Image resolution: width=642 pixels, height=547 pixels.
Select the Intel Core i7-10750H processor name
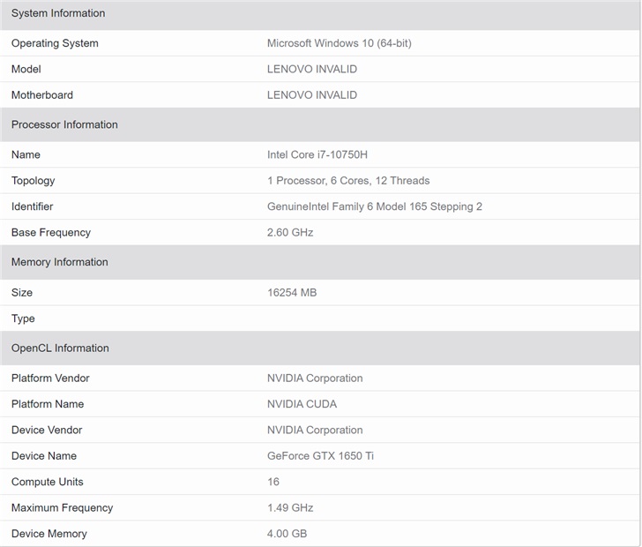click(317, 154)
